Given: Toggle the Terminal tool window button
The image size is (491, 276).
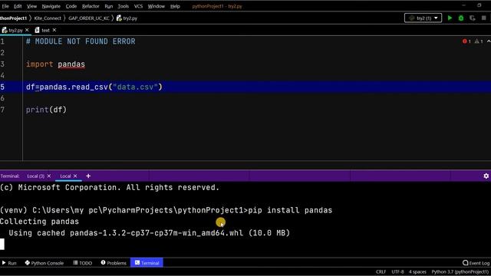Looking at the screenshot, I should [147, 263].
